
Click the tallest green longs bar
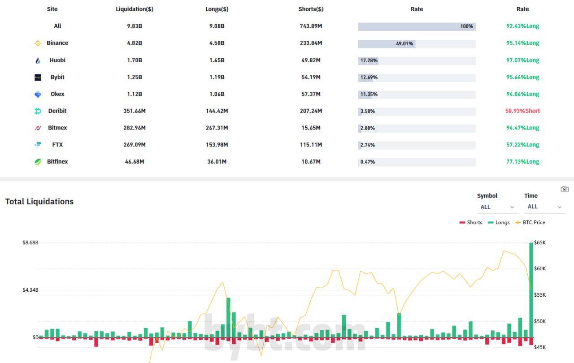click(x=531, y=290)
